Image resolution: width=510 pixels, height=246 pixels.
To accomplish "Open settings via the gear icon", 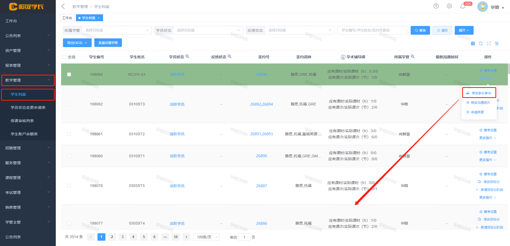I will coord(449,6).
